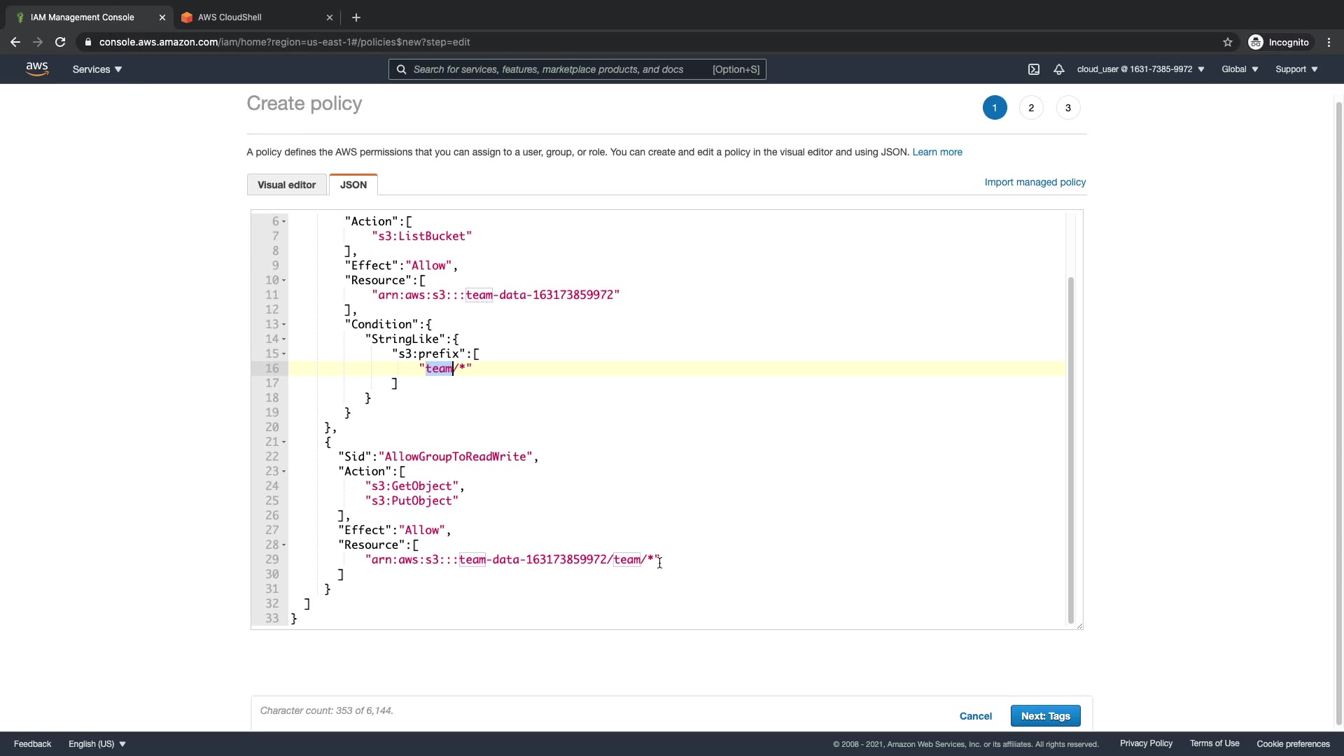Bookmark page with star icon
The height and width of the screenshot is (756, 1344).
point(1228,42)
